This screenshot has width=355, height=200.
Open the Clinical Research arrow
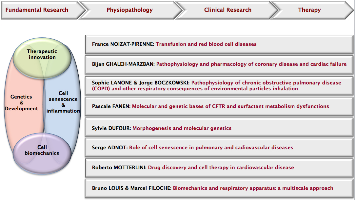tap(227, 10)
